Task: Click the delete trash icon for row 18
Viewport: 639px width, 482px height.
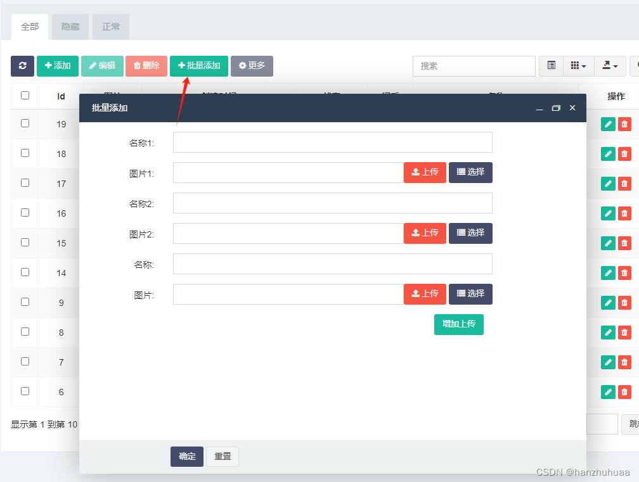Action: coord(624,154)
